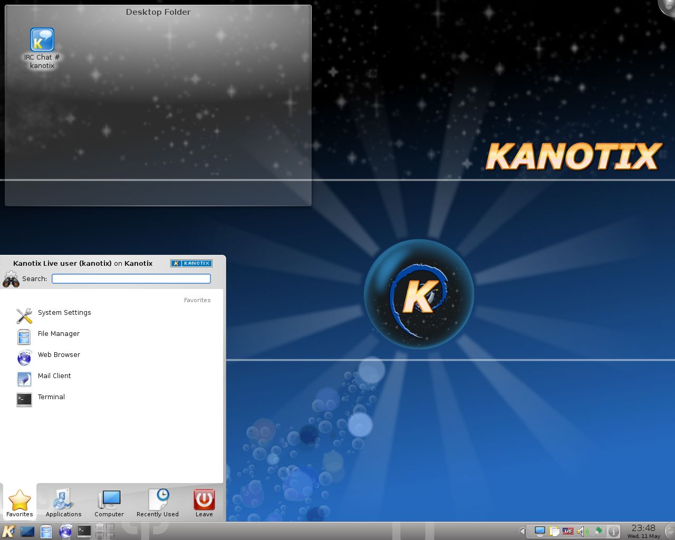Click the K launcher menu button
The height and width of the screenshot is (540, 675).
[8, 531]
